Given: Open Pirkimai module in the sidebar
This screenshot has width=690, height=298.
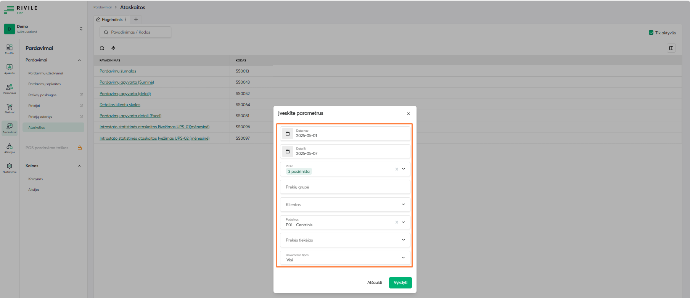Looking at the screenshot, I should (x=10, y=108).
